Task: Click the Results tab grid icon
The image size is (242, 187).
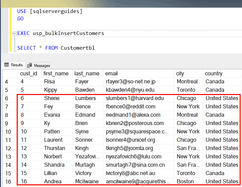Action: click(x=6, y=65)
